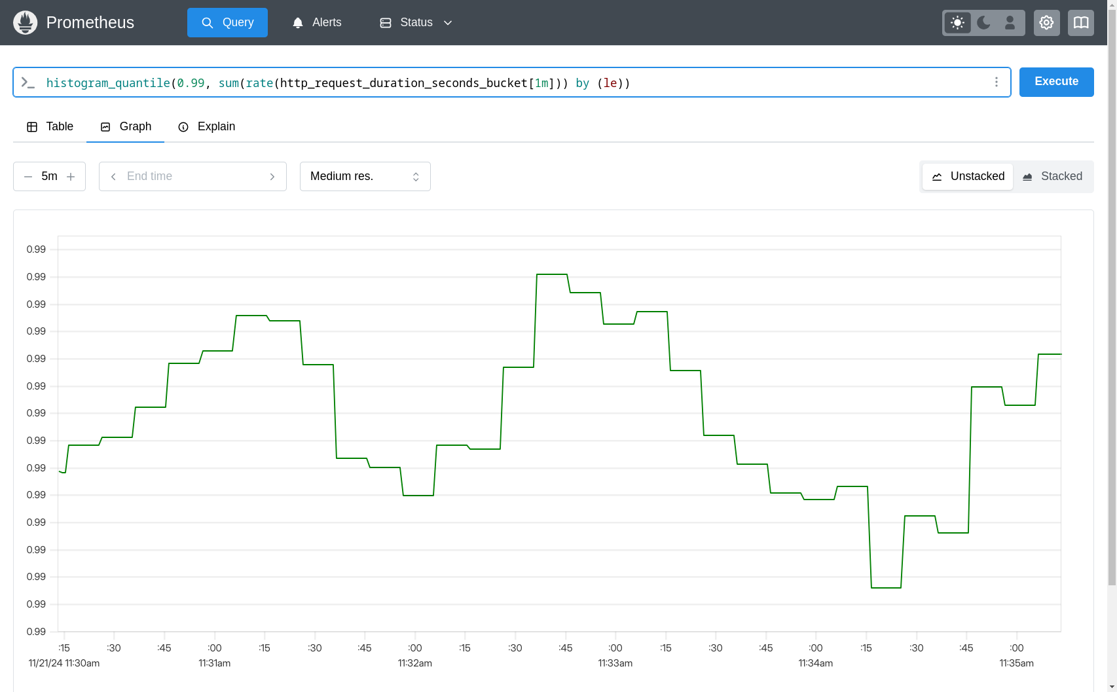Increase range with the plus stepper
Viewport: 1117px width, 692px height.
coord(71,176)
